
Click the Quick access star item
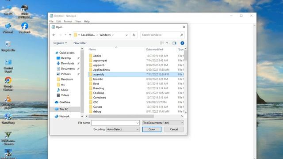(x=67, y=53)
